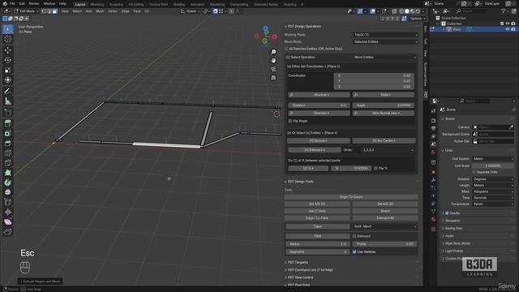519x292 pixels.
Task: Open the Edit Mode dropdown
Action: click(26, 11)
